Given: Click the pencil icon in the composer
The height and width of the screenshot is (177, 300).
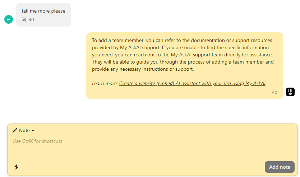Looking at the screenshot, I should coord(15,130).
